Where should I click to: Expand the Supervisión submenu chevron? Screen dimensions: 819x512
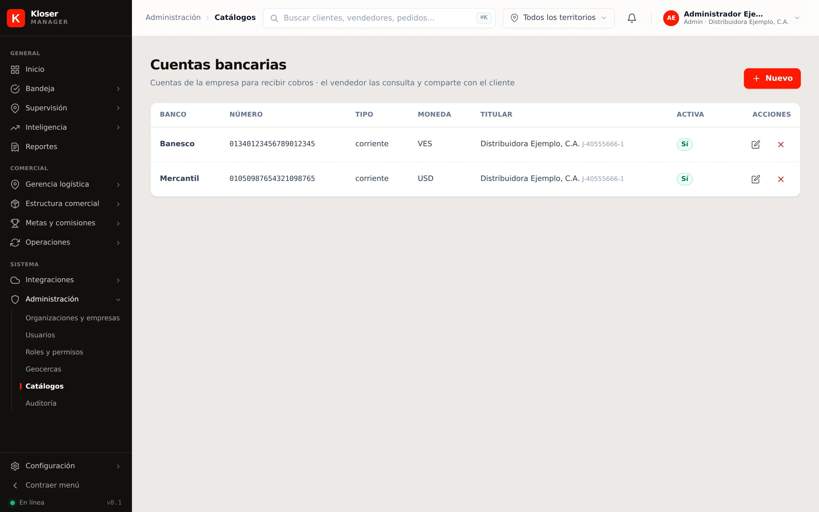pos(118,108)
